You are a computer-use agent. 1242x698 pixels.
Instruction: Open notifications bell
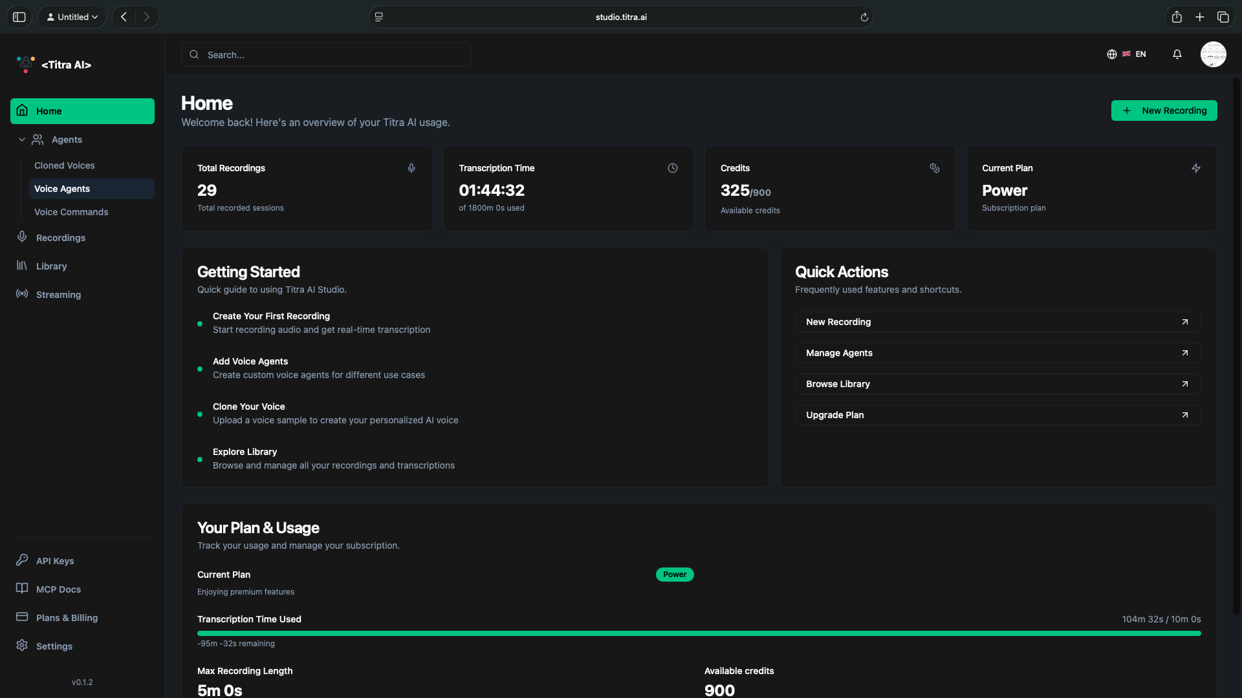click(1177, 54)
